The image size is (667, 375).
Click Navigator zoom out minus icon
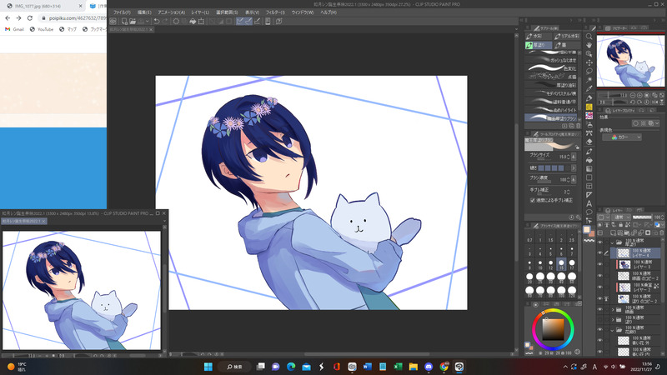tap(633, 95)
